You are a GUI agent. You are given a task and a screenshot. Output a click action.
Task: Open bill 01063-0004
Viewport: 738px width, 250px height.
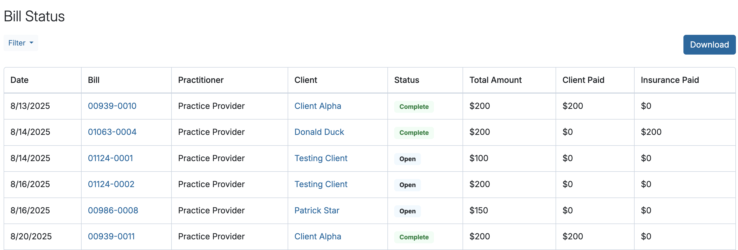coord(112,132)
